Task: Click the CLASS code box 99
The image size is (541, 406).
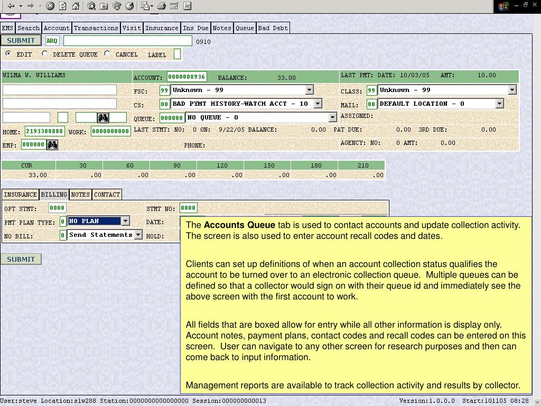Action: [x=371, y=90]
